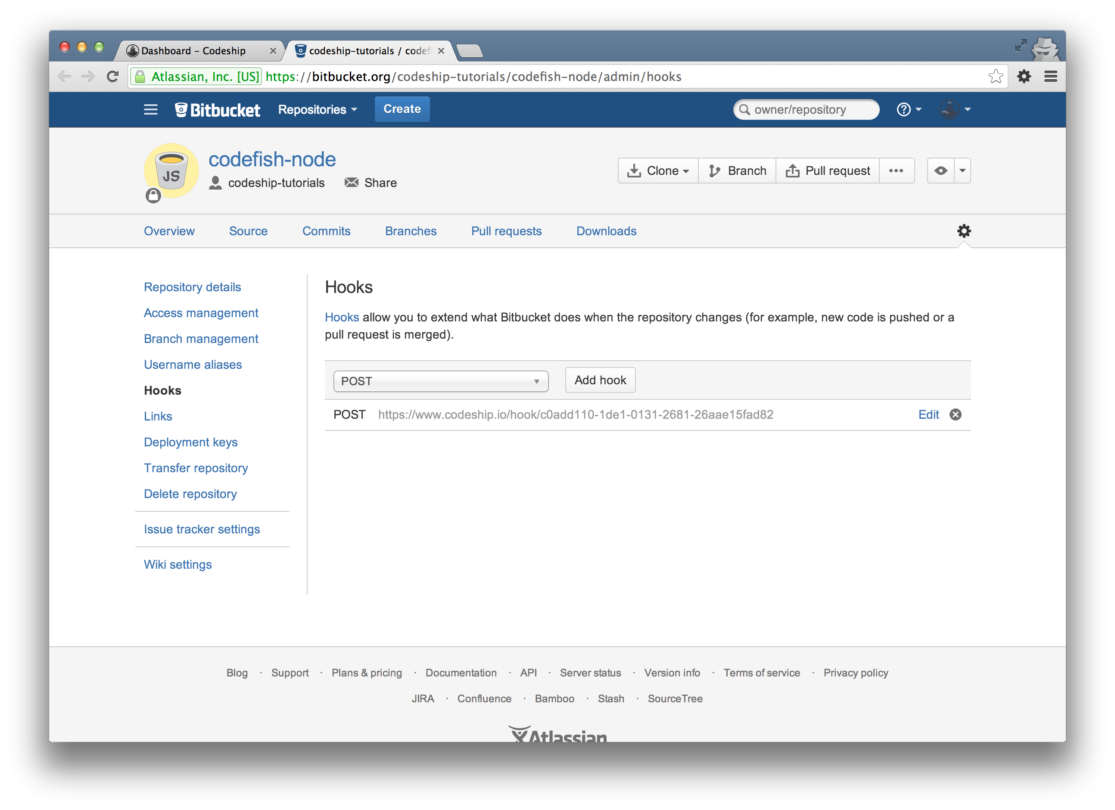Open the three-dots more actions menu
This screenshot has height=810, width=1115.
[896, 171]
